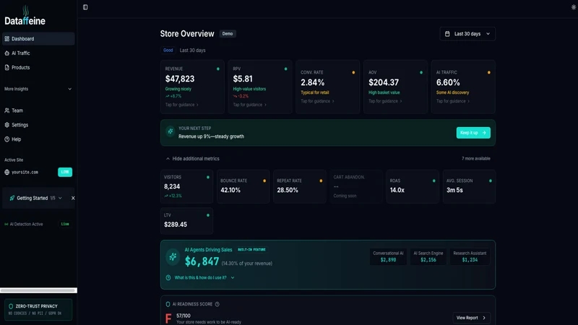578x325 pixels.
Task: Dismiss the Getting Started panel
Action: 73,198
